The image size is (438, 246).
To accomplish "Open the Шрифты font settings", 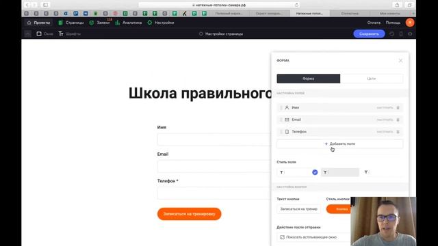I will click(70, 33).
